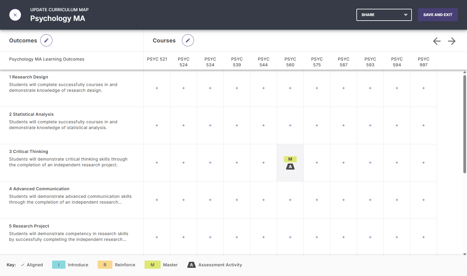Select the PSYC 587 column header
The height and width of the screenshot is (276, 467).
(x=344, y=62)
